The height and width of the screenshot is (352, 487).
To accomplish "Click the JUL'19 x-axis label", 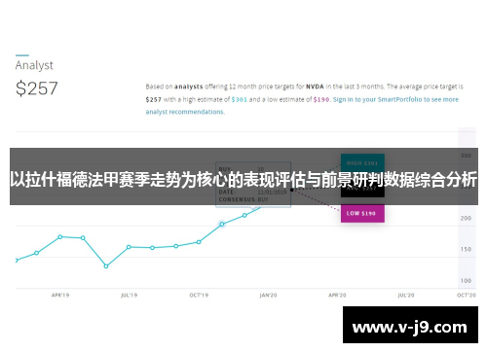I will point(130,295).
